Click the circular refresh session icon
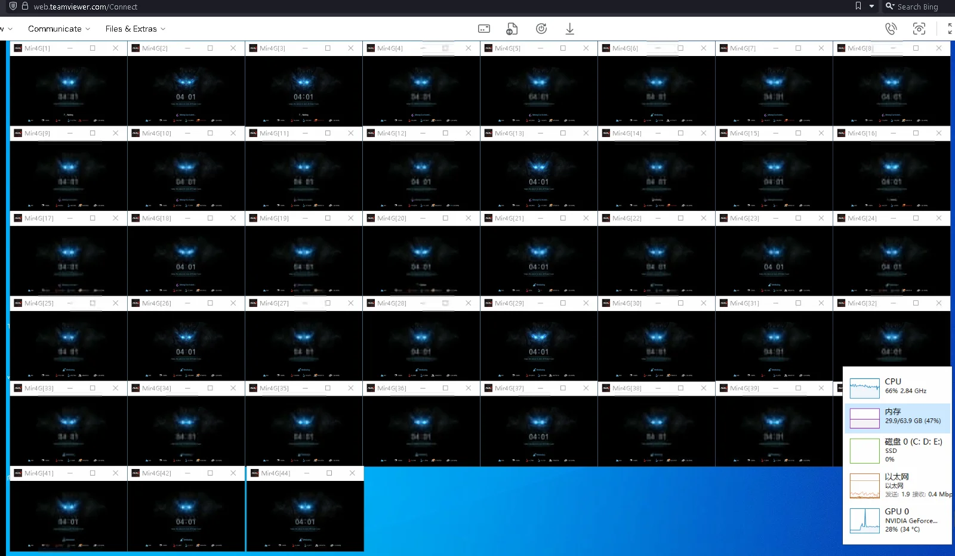955x556 pixels. 541,29
